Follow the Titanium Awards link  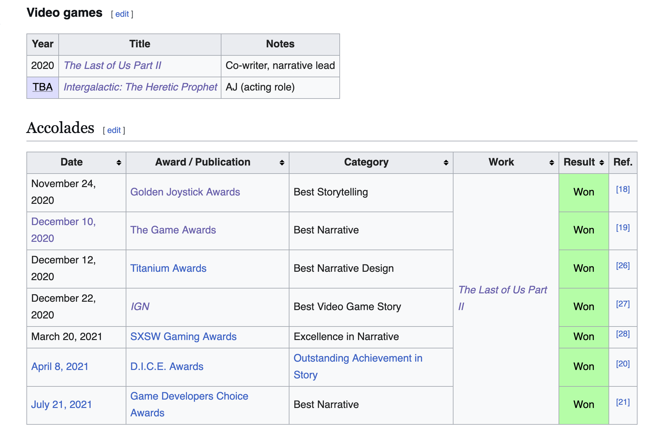click(x=168, y=268)
